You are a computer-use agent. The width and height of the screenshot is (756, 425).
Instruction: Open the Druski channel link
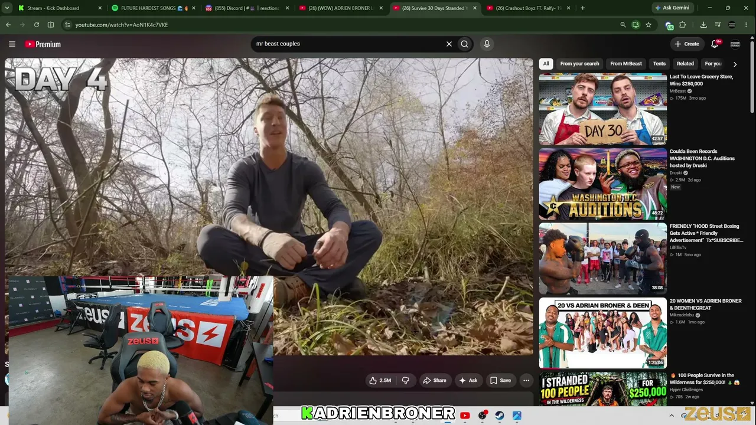676,173
